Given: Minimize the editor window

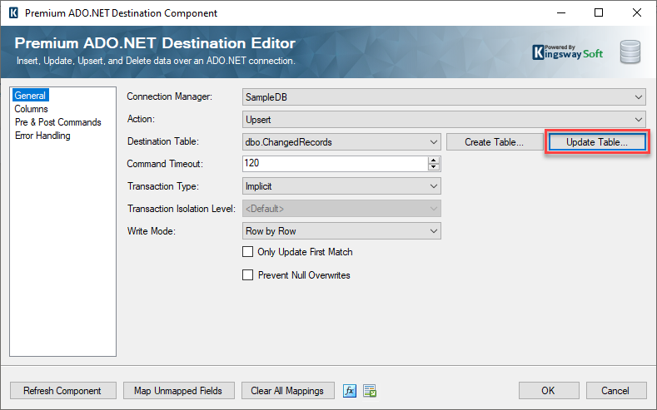Looking at the screenshot, I should coord(561,13).
